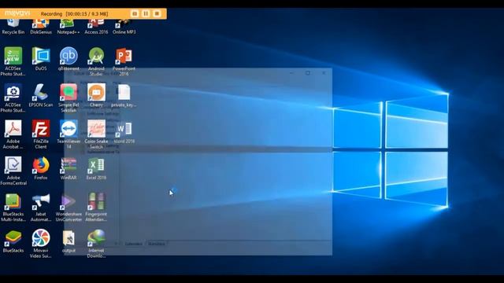Screen dimensions: 504x283
Task: Select the FileZilla Client desktop shortcut
Action: tap(41, 134)
